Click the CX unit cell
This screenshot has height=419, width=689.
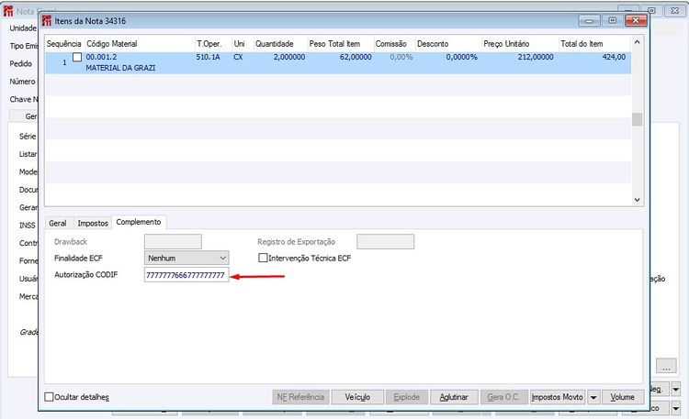tap(238, 57)
